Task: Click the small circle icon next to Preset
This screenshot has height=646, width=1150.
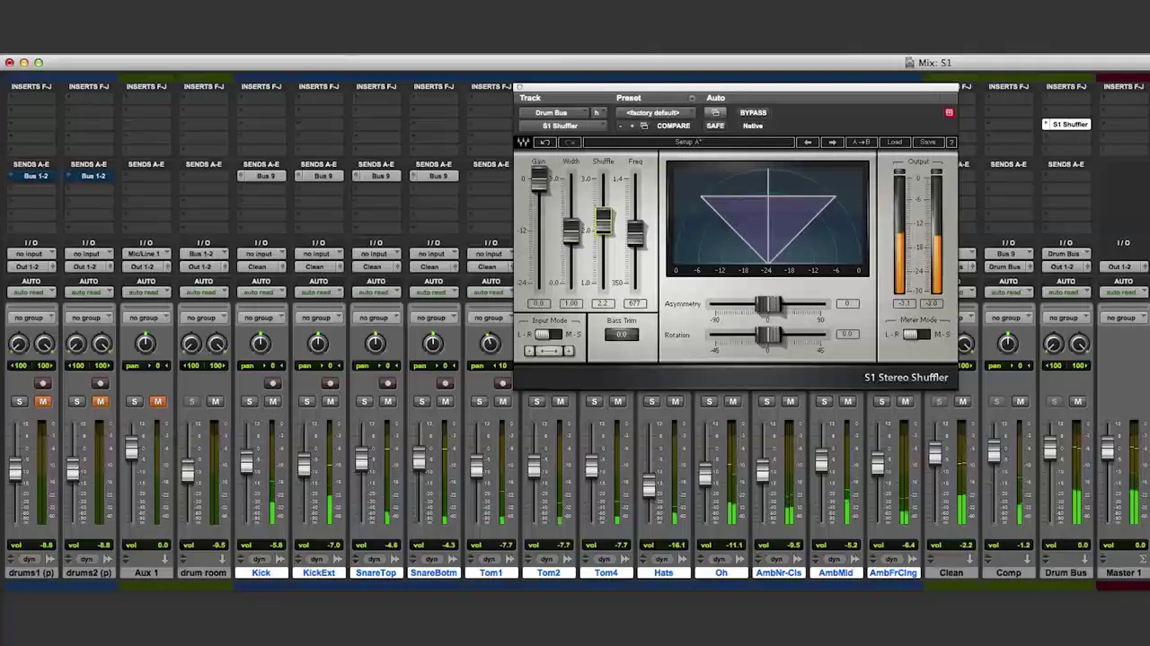Action: tap(692, 99)
